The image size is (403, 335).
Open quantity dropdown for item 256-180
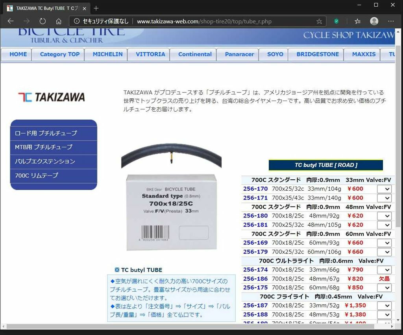(x=384, y=216)
